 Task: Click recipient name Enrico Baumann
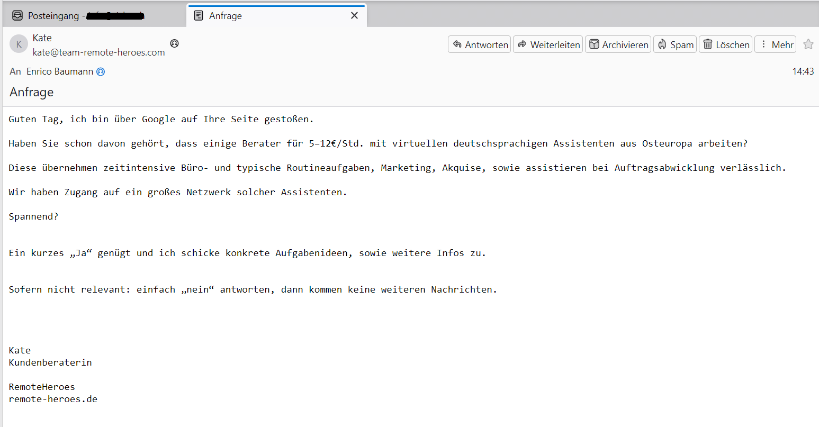60,71
